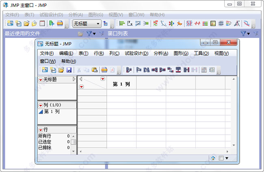Click the Matched Pairs icon in main toolbar

tap(138, 23)
